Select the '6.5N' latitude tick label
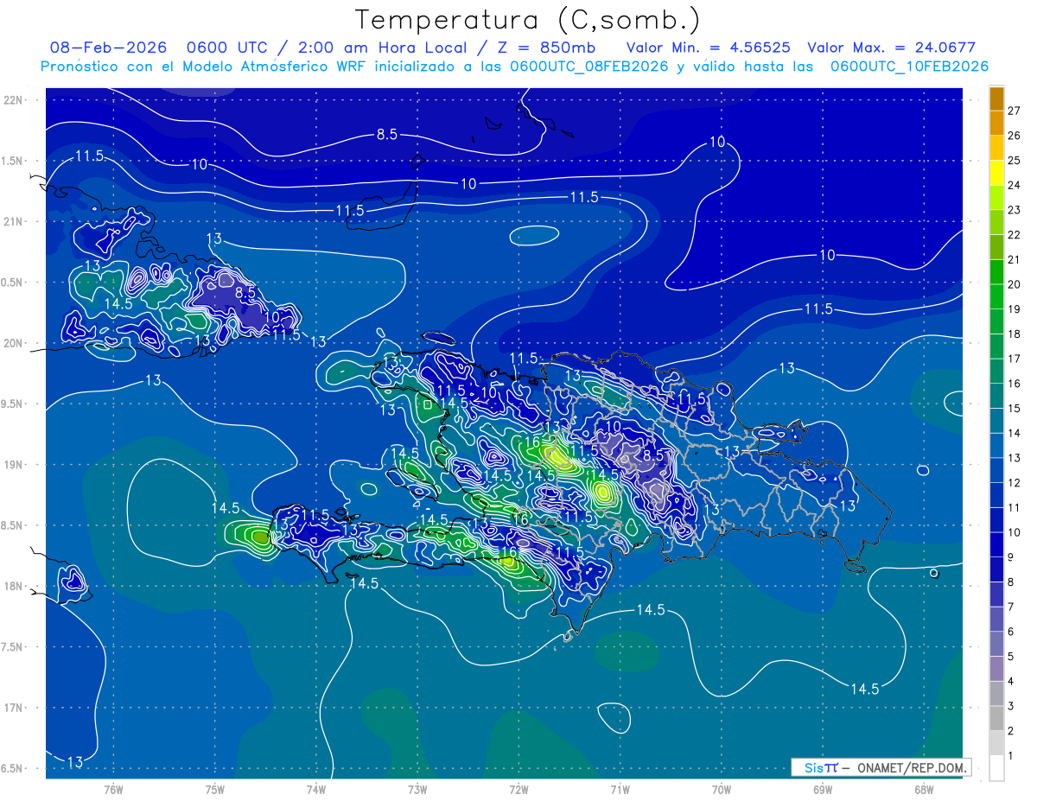This screenshot has width=1037, height=801. [13, 768]
